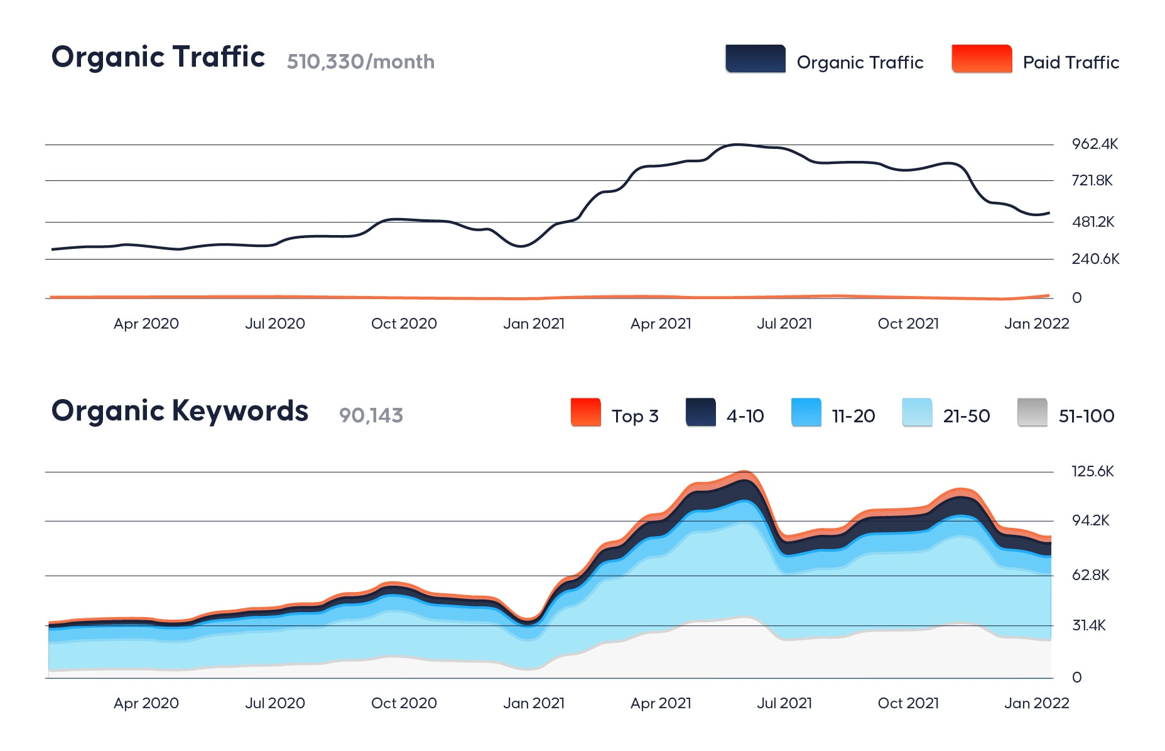This screenshot has height=751, width=1165.
Task: Click 'Oct 2021' on the keywords chart axis
Action: pyautogui.click(x=908, y=703)
